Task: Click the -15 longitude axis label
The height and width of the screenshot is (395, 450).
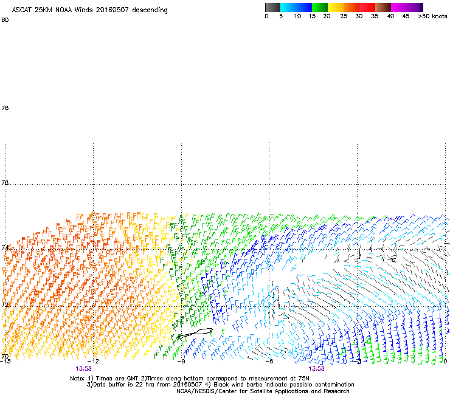Action: (x=5, y=362)
